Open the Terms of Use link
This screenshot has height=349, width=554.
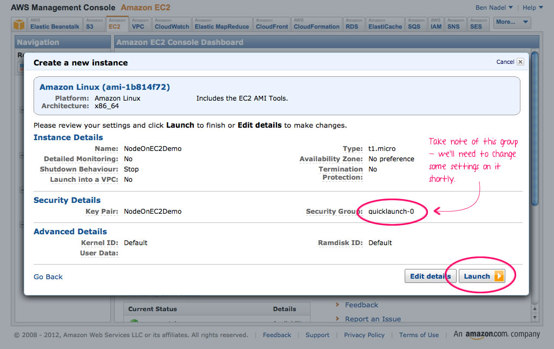[x=419, y=335]
